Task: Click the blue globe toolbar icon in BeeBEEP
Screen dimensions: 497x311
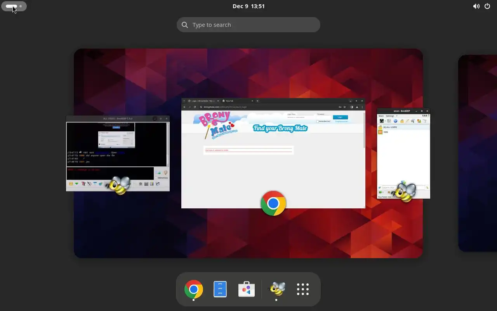Action: [x=395, y=121]
